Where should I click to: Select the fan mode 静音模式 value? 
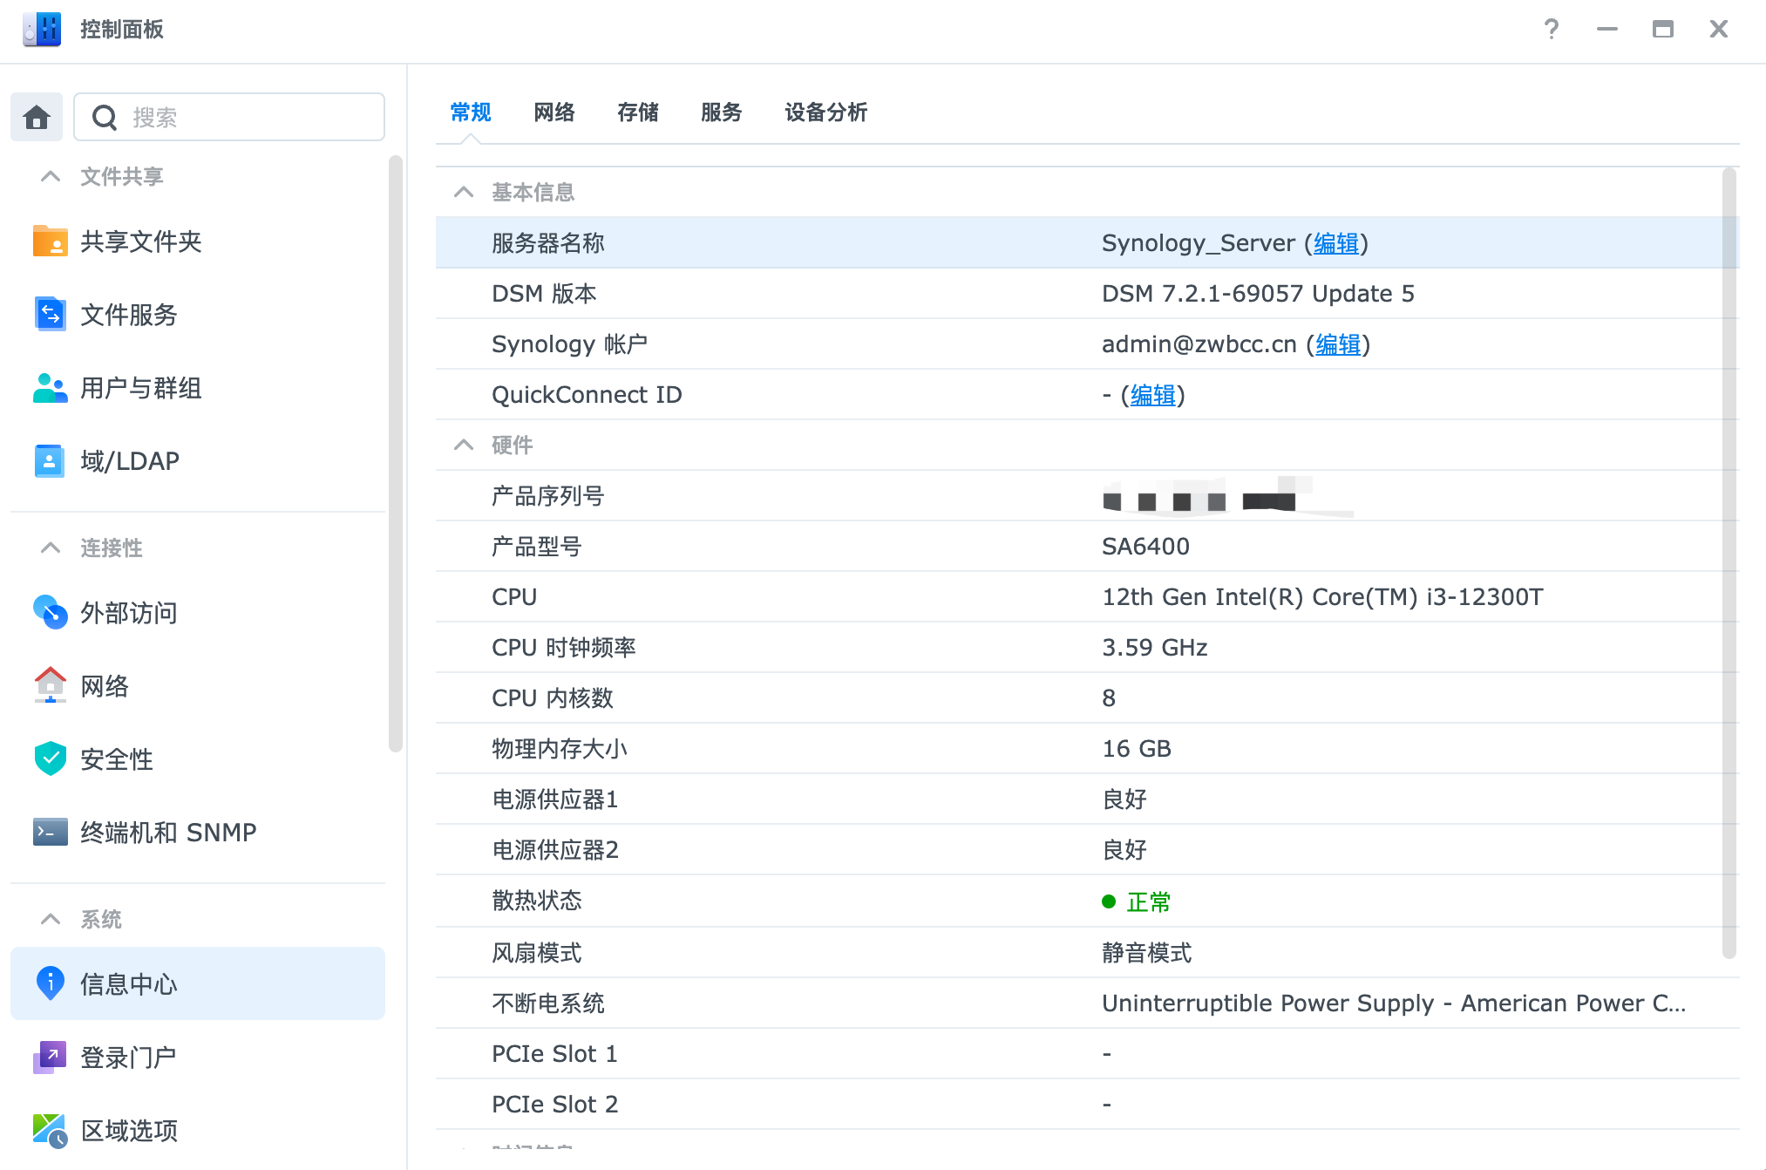[1146, 952]
